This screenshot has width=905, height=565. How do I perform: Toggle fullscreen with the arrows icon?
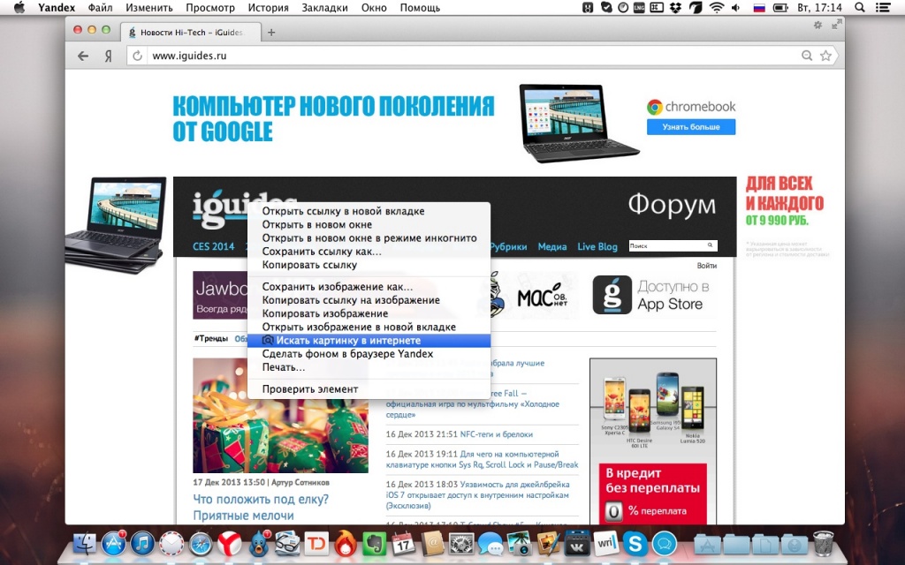836,24
